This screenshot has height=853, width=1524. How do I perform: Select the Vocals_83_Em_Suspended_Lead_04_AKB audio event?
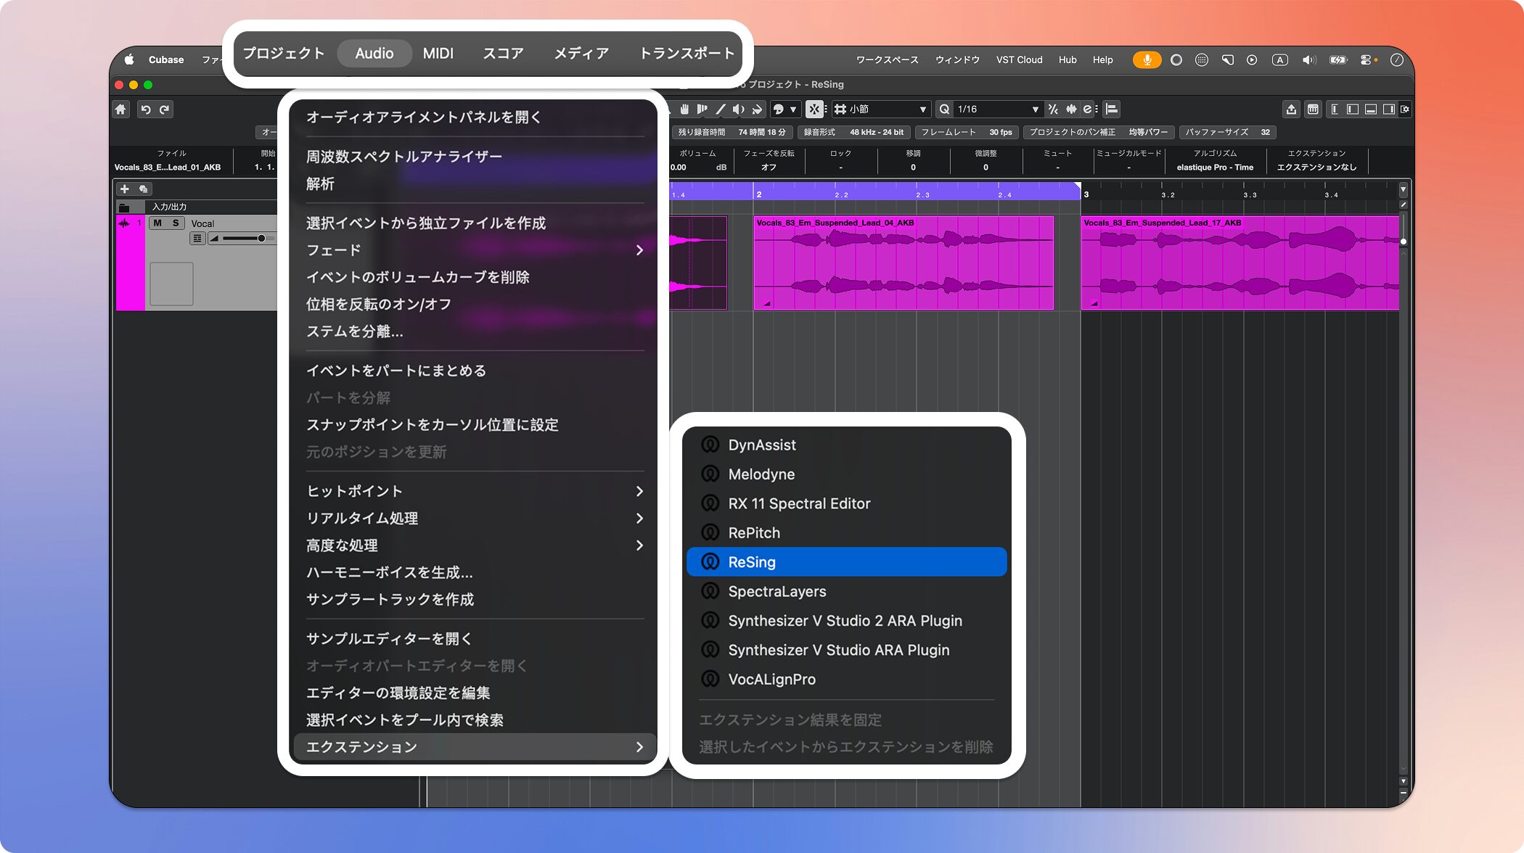(x=903, y=265)
